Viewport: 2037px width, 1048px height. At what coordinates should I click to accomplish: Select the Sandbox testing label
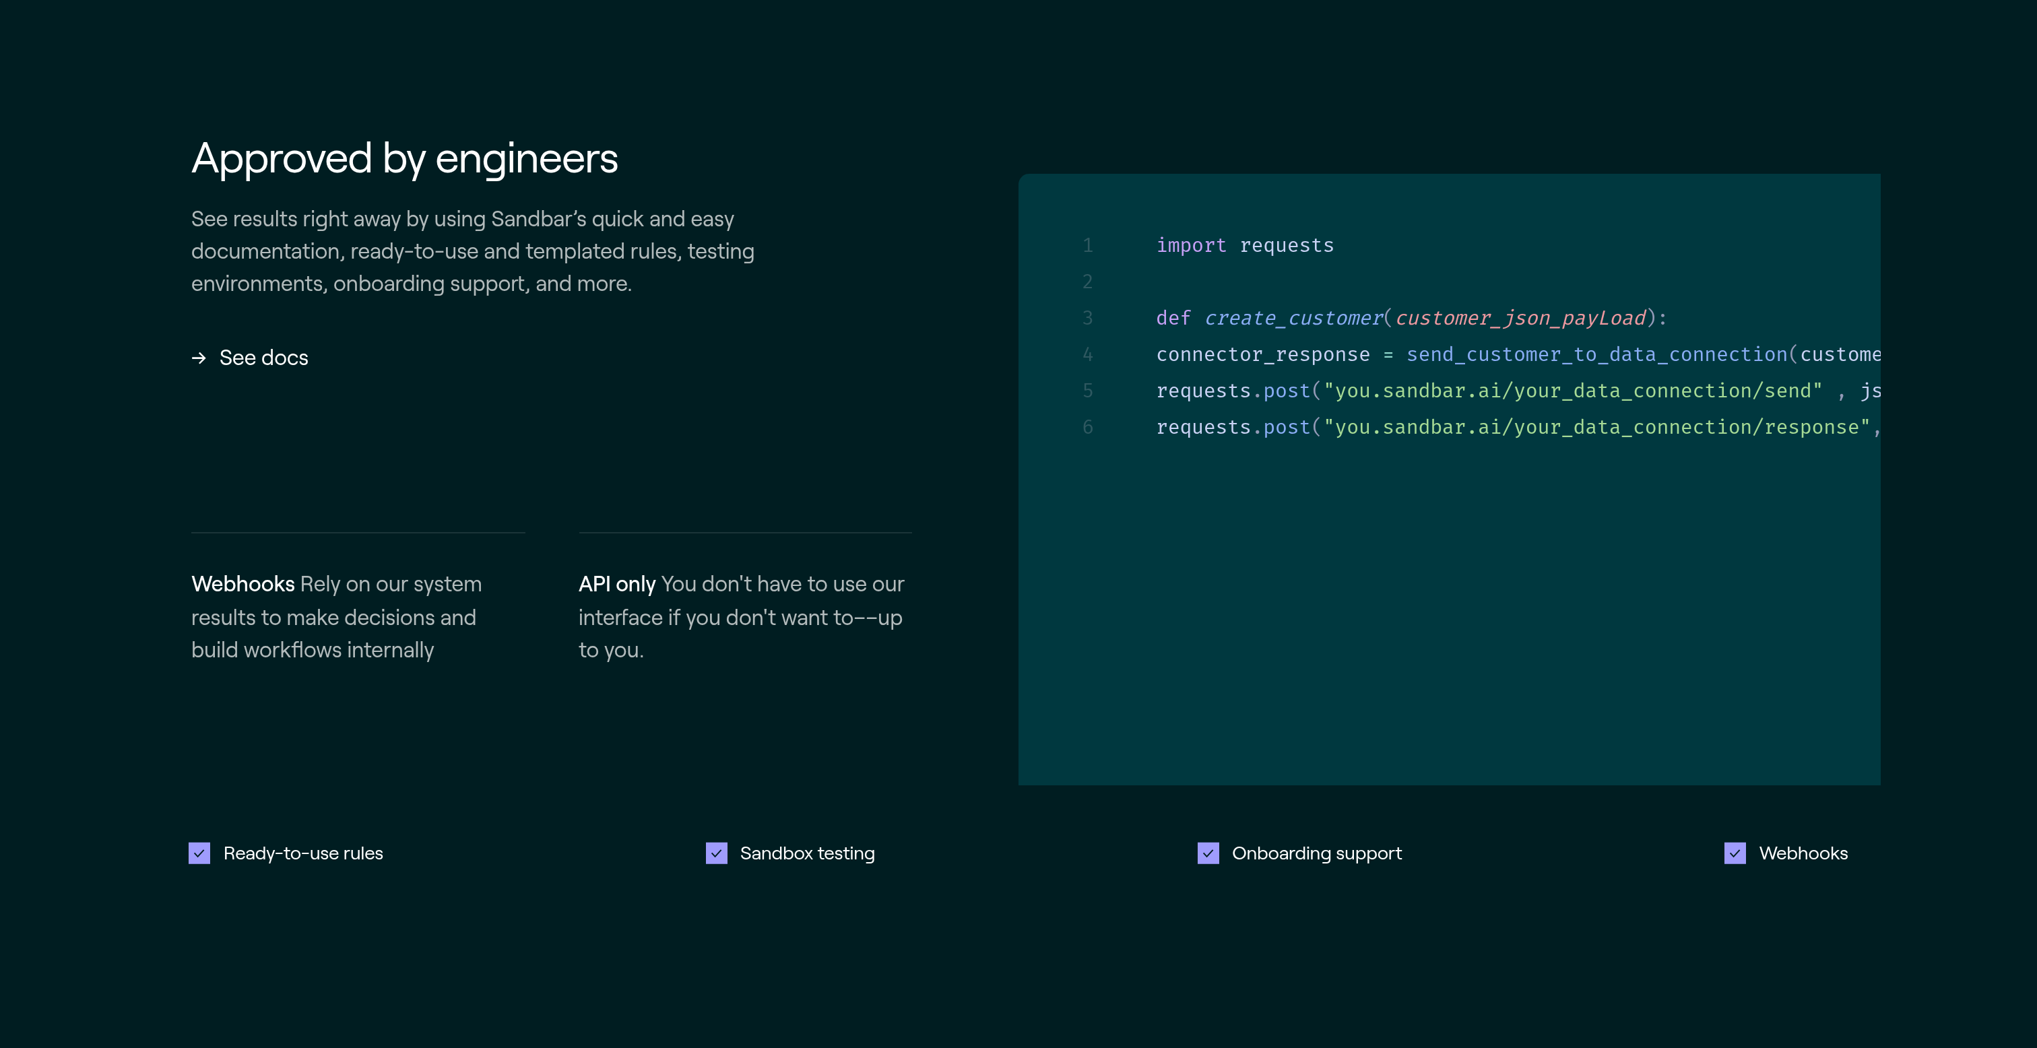point(808,853)
